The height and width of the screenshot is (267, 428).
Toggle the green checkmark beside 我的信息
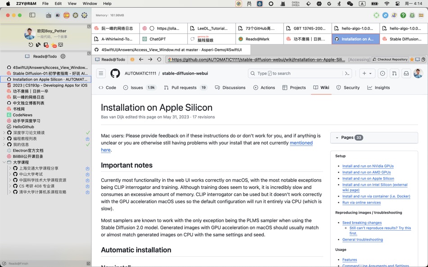coord(89,145)
